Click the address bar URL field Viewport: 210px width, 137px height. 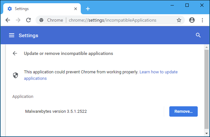coord(112,20)
